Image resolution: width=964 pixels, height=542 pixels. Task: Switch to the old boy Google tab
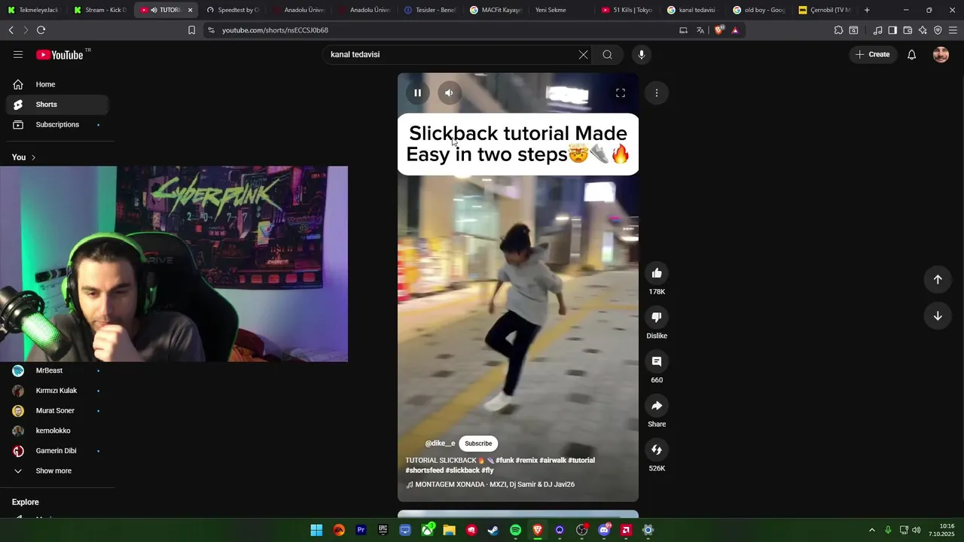coord(760,10)
